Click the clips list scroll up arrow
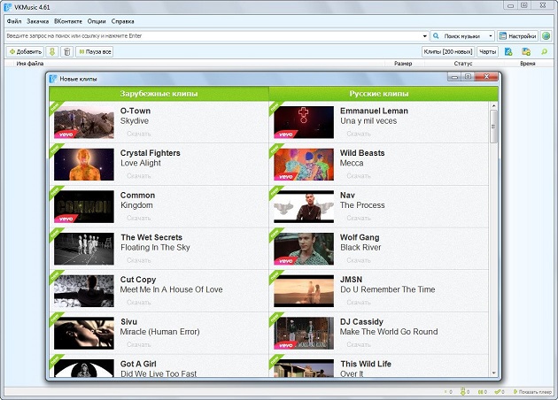 coord(493,106)
